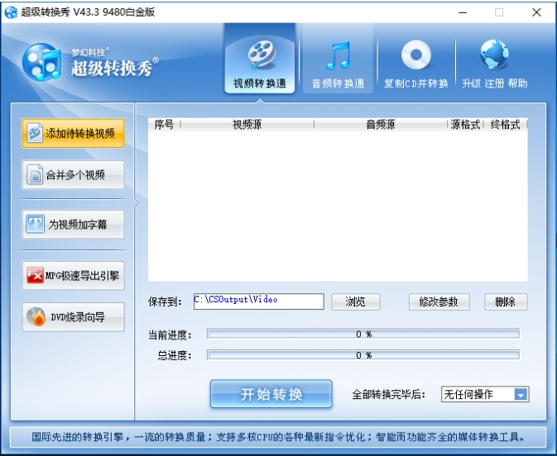Open the 视频转换通 tab
Viewport: 557px width, 456px height.
tap(260, 59)
